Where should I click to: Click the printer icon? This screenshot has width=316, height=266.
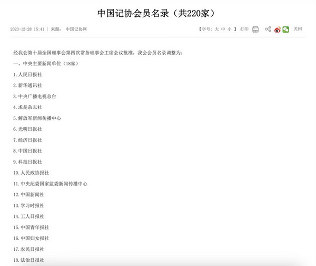pyautogui.click(x=255, y=30)
